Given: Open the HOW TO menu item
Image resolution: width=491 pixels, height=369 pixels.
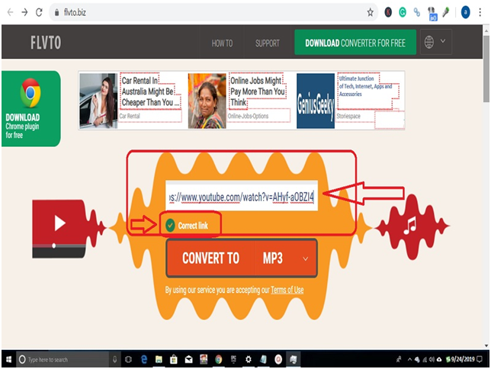Looking at the screenshot, I should point(222,43).
